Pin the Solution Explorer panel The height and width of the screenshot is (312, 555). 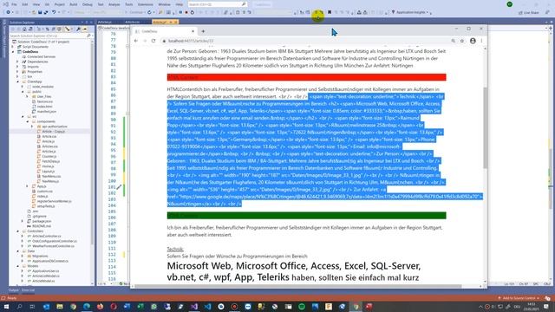(x=87, y=23)
